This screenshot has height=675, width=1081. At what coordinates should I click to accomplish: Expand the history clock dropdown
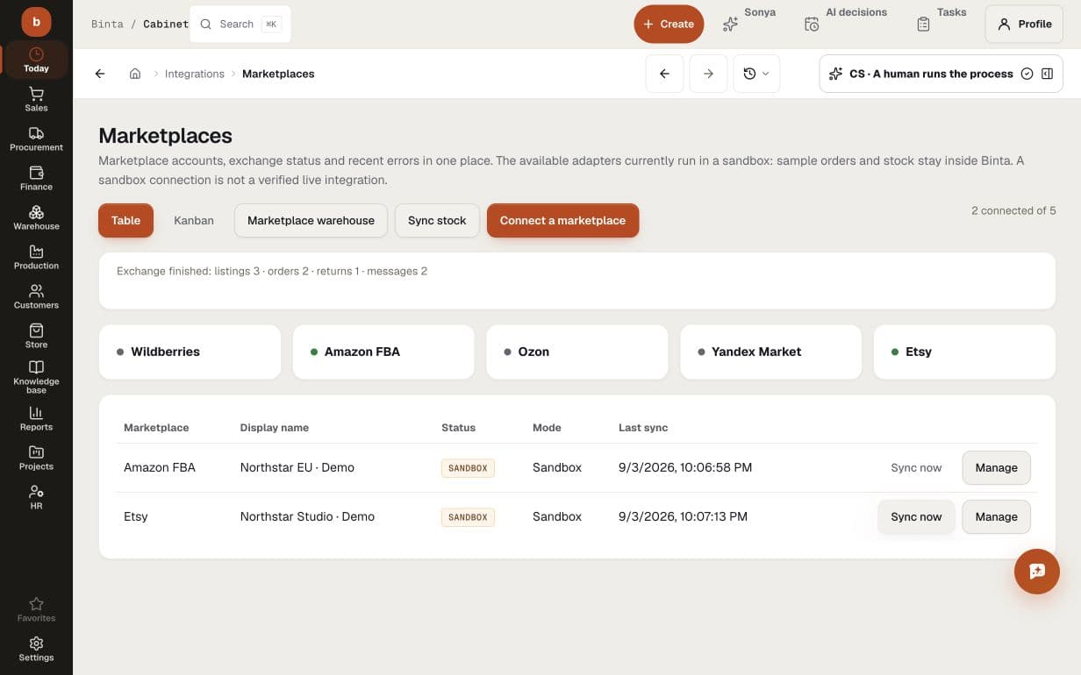[755, 74]
